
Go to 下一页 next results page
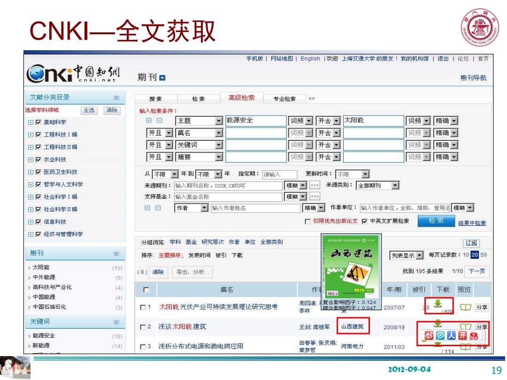tap(477, 271)
